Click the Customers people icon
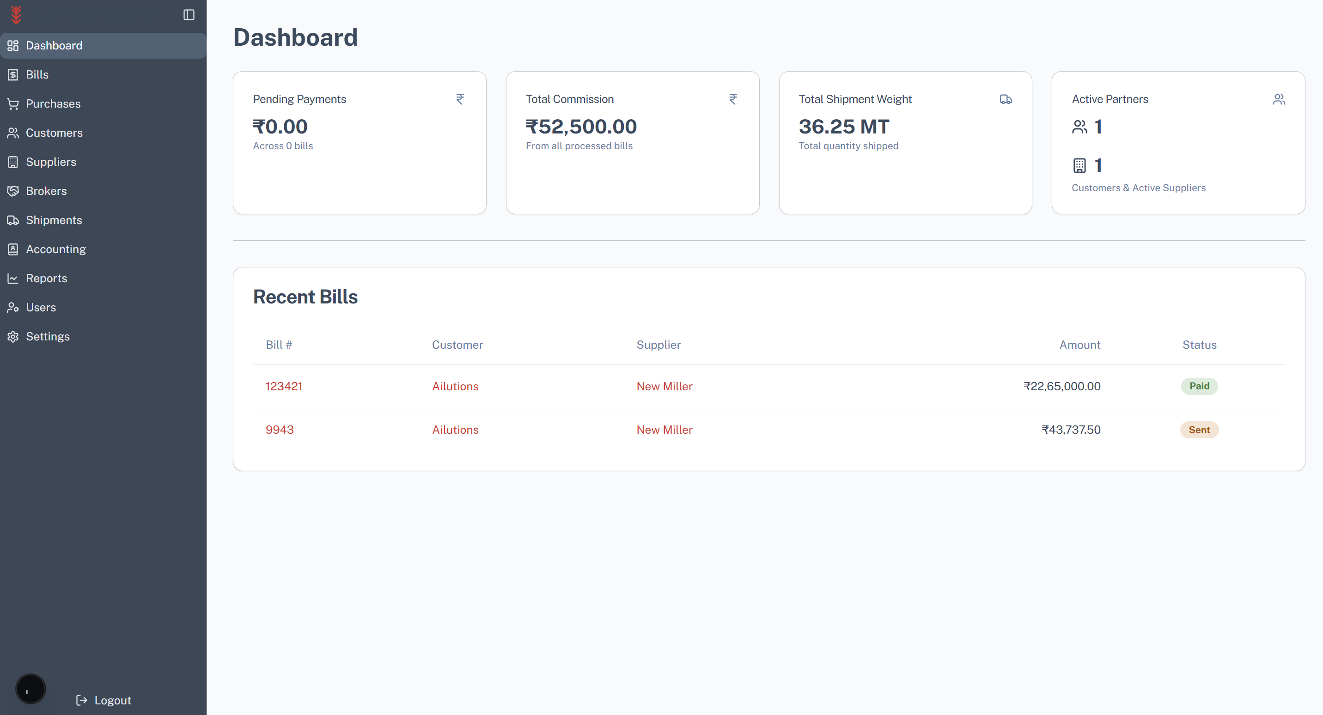This screenshot has height=715, width=1323. pyautogui.click(x=13, y=133)
